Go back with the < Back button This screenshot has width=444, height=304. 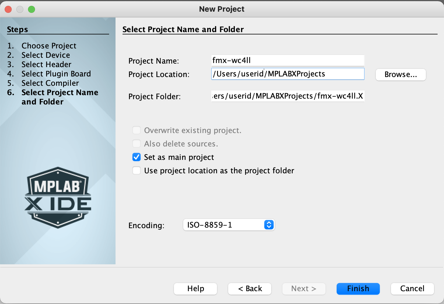pyautogui.click(x=250, y=289)
